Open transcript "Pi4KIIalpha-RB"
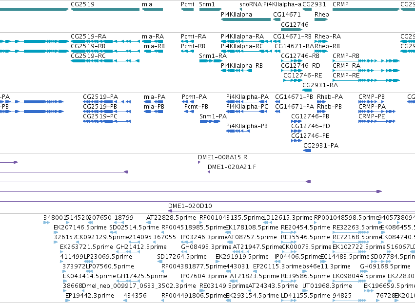Screen dimensions: 415x303 click(242, 66)
